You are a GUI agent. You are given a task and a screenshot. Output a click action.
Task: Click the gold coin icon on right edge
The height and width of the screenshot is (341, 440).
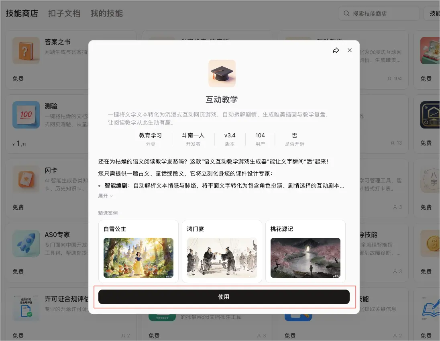tap(430, 243)
